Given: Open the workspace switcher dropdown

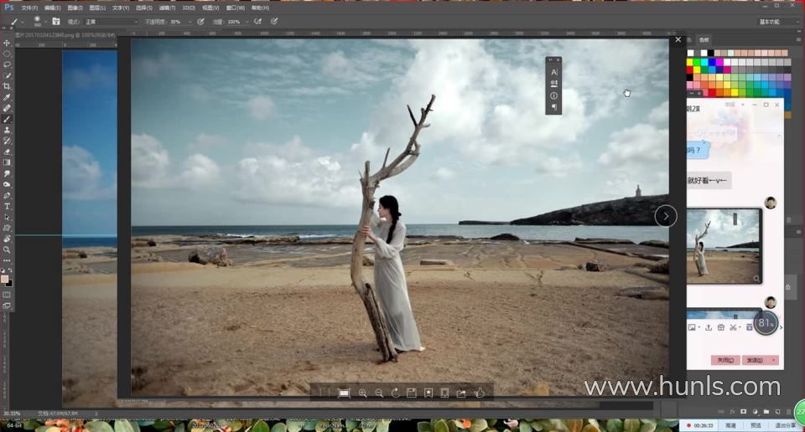Looking at the screenshot, I should tap(778, 22).
